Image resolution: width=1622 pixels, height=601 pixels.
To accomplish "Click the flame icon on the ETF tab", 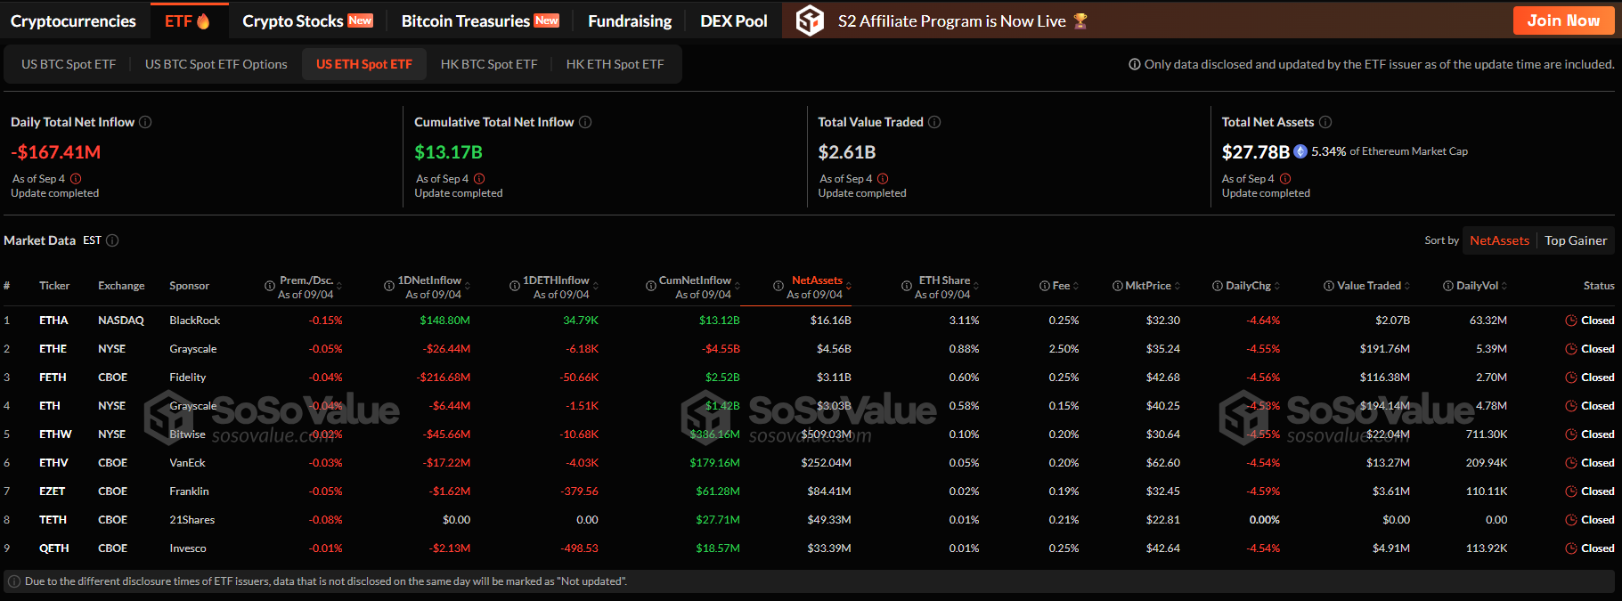I will (x=203, y=20).
